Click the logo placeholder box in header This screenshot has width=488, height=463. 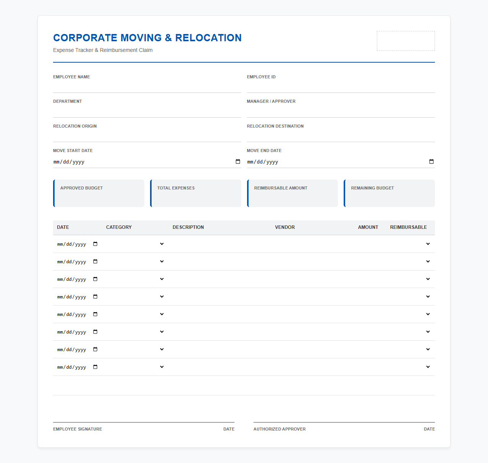[x=406, y=41]
